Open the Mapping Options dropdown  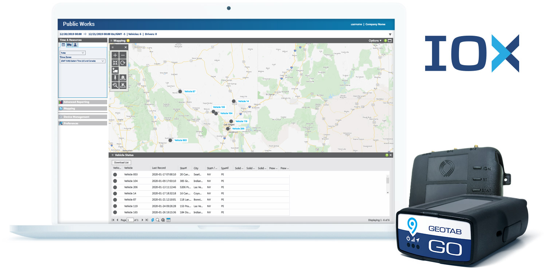tap(375, 40)
